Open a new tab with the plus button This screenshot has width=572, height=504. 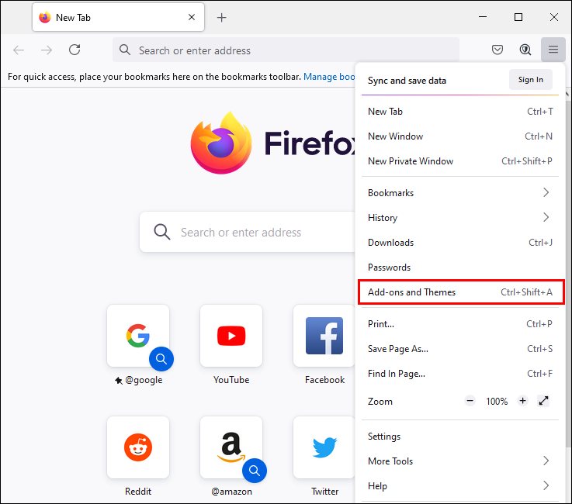[221, 18]
